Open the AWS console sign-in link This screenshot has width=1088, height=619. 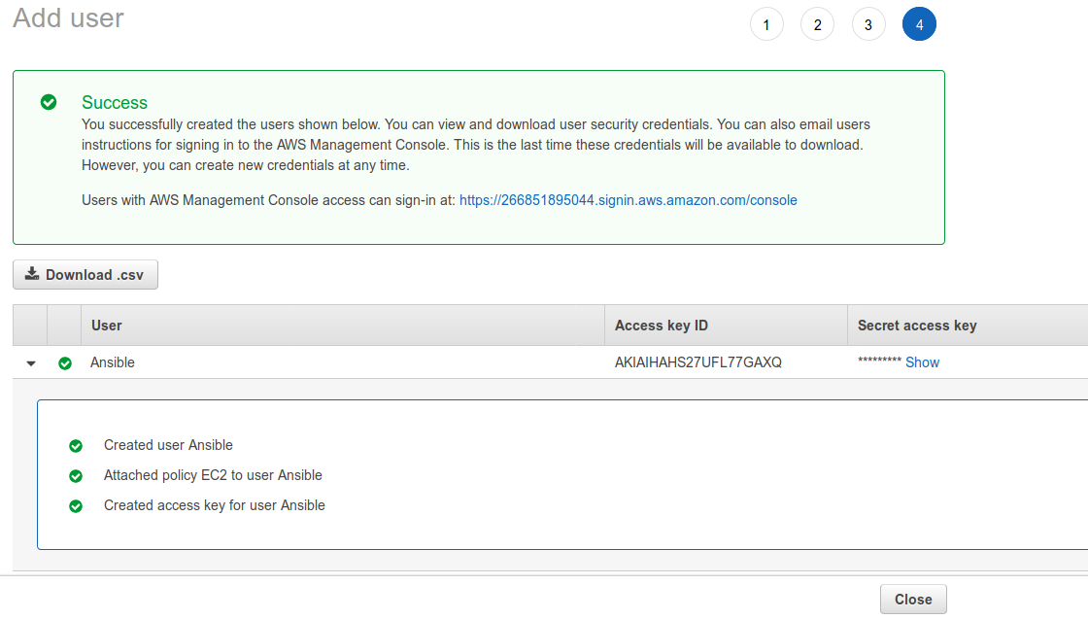(x=628, y=200)
